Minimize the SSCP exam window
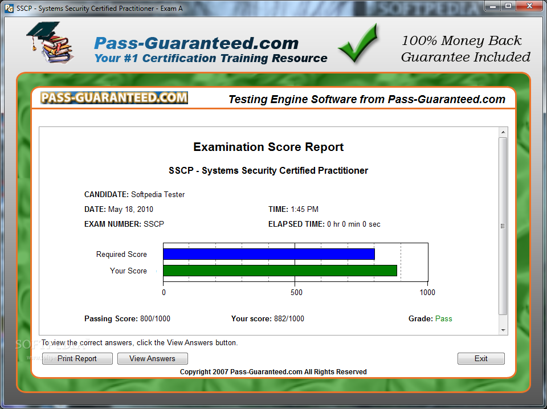The width and height of the screenshot is (547, 409). (492, 6)
